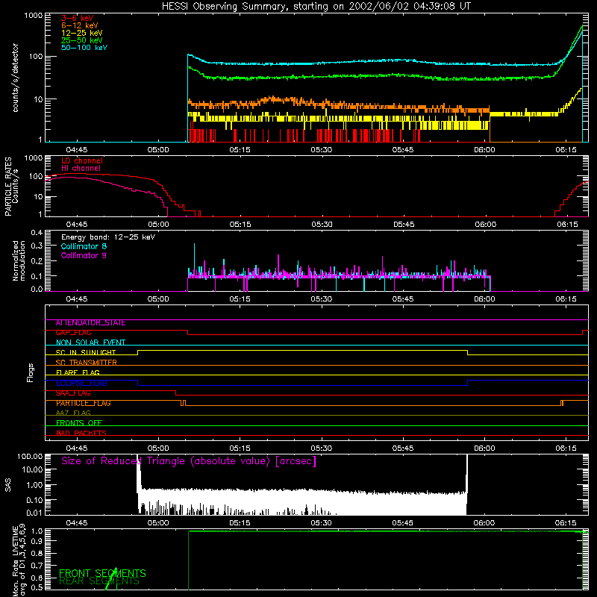Viewport: 597px width, 597px height.
Task: Click the 'Mon. Rate LIVETIME' axis label
Action: tap(15, 560)
